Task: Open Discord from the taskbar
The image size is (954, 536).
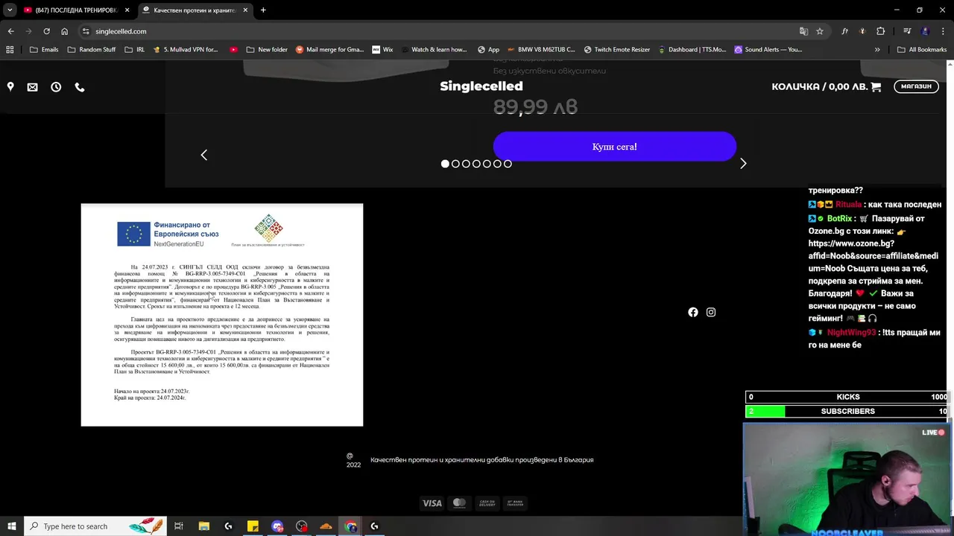Action: click(277, 526)
